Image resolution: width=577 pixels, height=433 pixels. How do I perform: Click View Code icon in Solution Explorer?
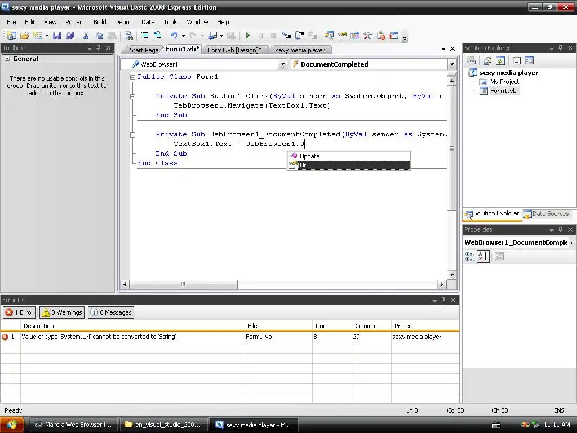tap(517, 60)
